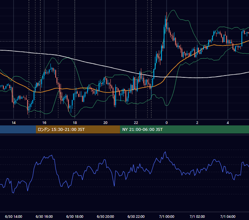Click hour label 0 on price chart axis

click(x=167, y=123)
